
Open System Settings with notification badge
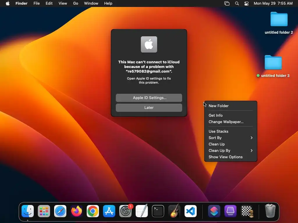pos(125,211)
